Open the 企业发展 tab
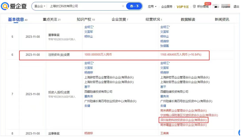This screenshot has width=242, height=137. click(x=120, y=20)
